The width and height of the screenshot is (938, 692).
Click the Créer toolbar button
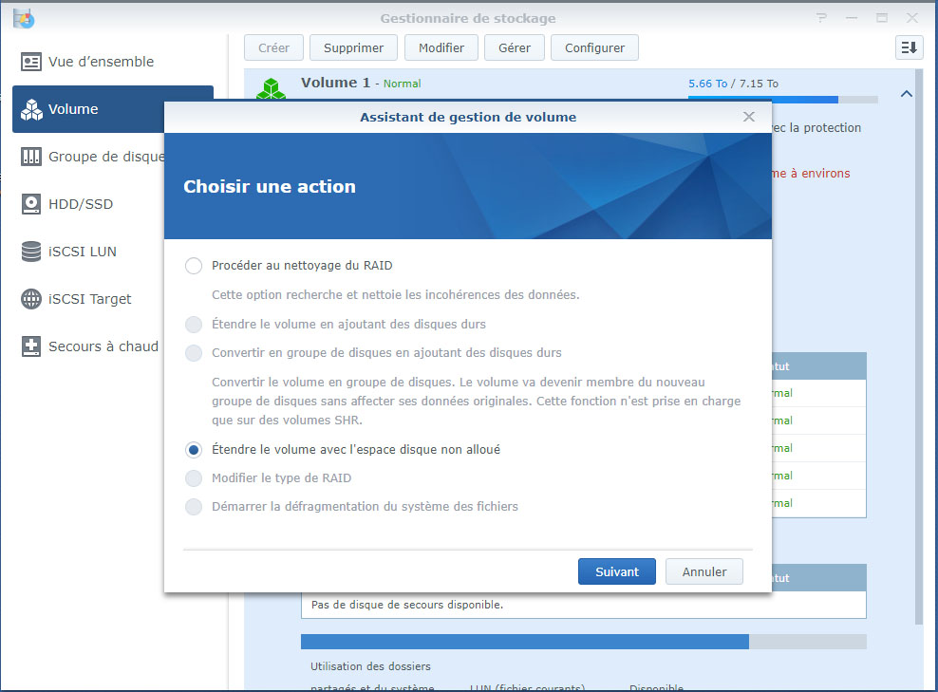(x=273, y=47)
